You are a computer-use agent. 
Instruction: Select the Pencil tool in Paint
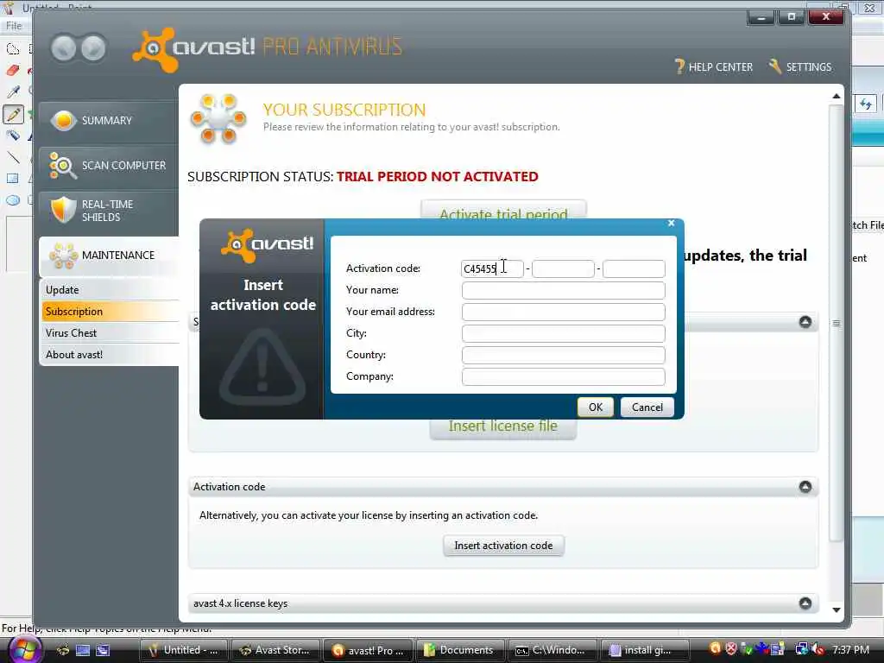[13, 115]
